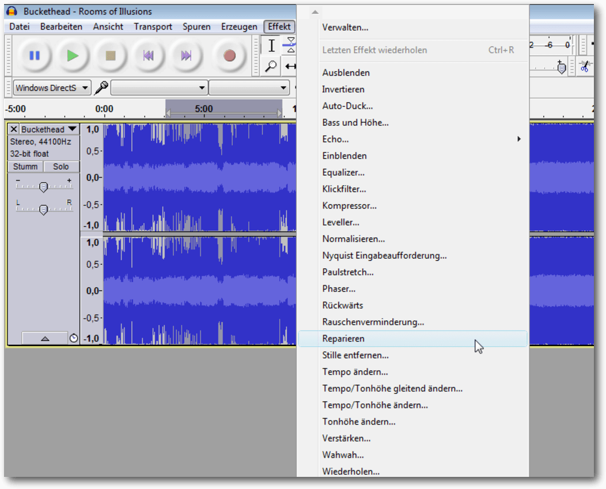Image resolution: width=606 pixels, height=489 pixels.
Task: Start playback with the green Play button
Action: (x=73, y=55)
